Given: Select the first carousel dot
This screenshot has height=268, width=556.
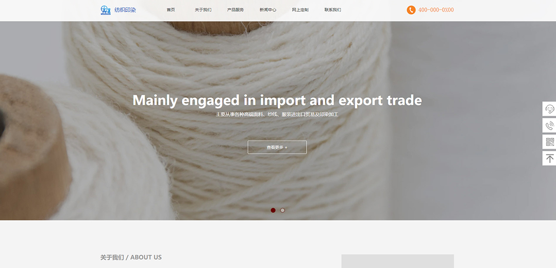Looking at the screenshot, I should [x=273, y=210].
